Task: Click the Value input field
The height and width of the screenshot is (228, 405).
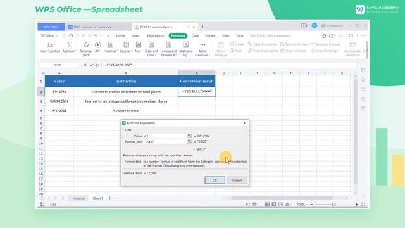Action: [165, 136]
